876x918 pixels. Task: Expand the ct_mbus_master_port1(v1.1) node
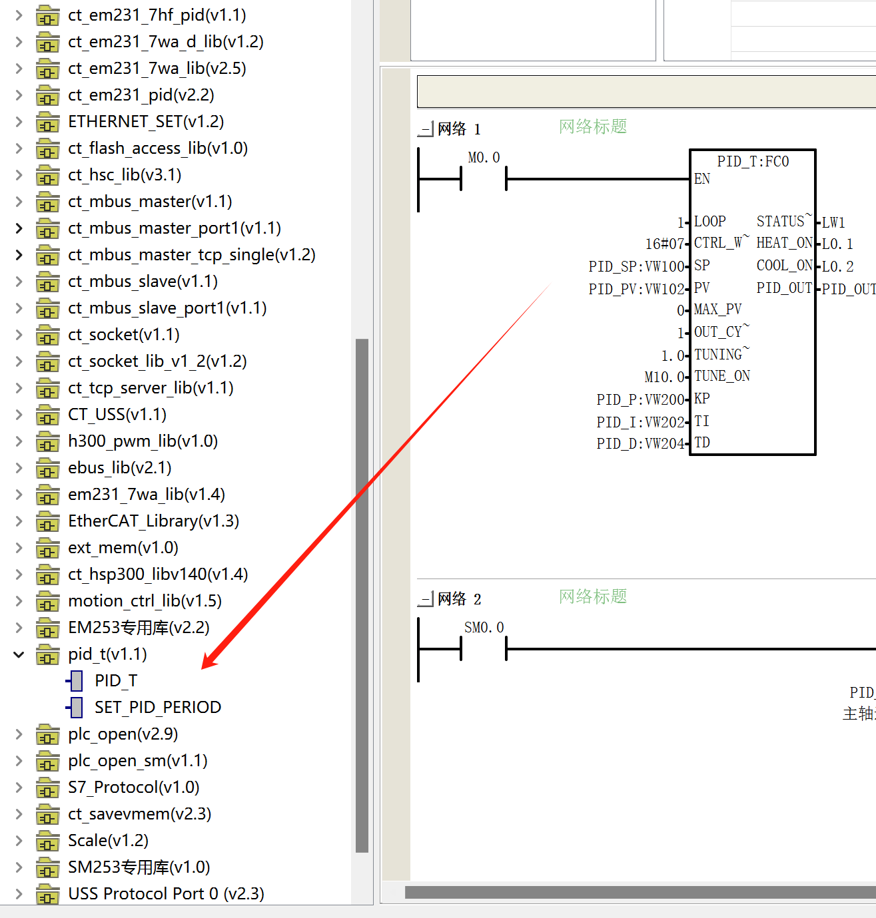[19, 228]
